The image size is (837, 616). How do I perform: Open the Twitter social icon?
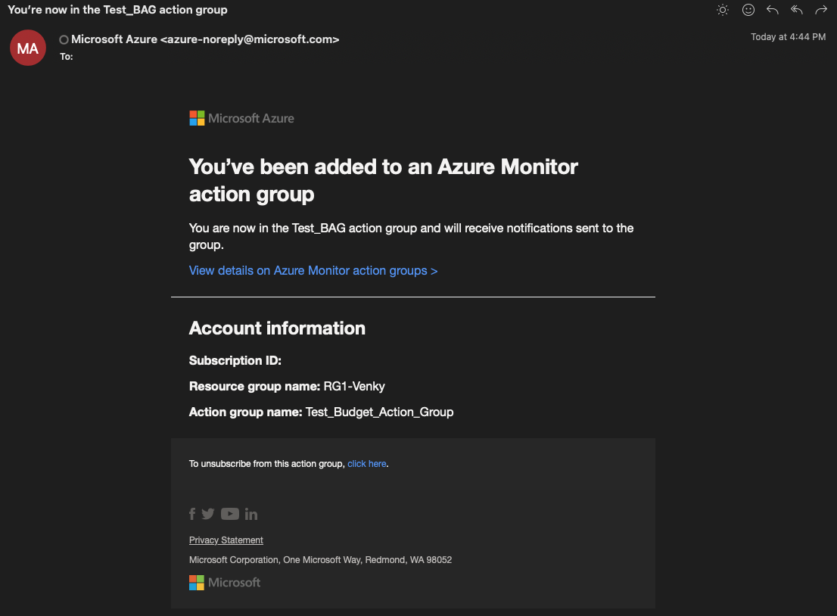click(208, 514)
